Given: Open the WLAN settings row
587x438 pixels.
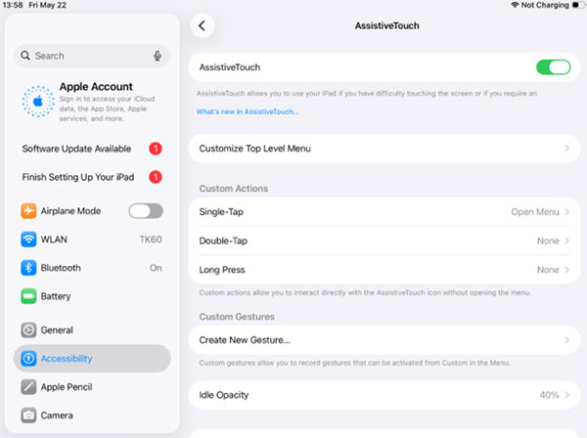Looking at the screenshot, I should tap(92, 240).
